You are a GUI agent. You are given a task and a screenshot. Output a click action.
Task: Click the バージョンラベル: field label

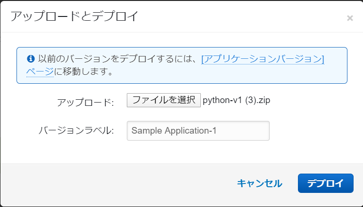tap(76, 130)
